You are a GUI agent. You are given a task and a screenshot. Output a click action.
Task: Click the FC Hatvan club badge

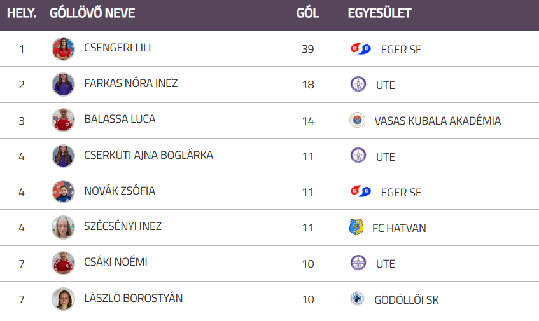point(356,228)
